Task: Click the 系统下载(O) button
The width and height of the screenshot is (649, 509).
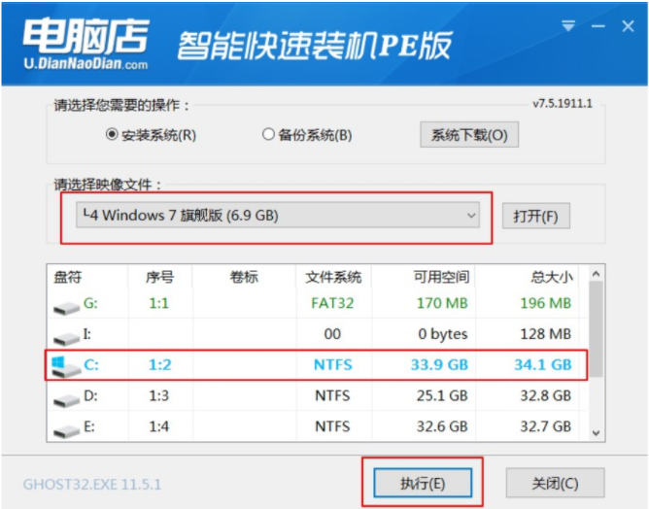Action: pyautogui.click(x=469, y=134)
